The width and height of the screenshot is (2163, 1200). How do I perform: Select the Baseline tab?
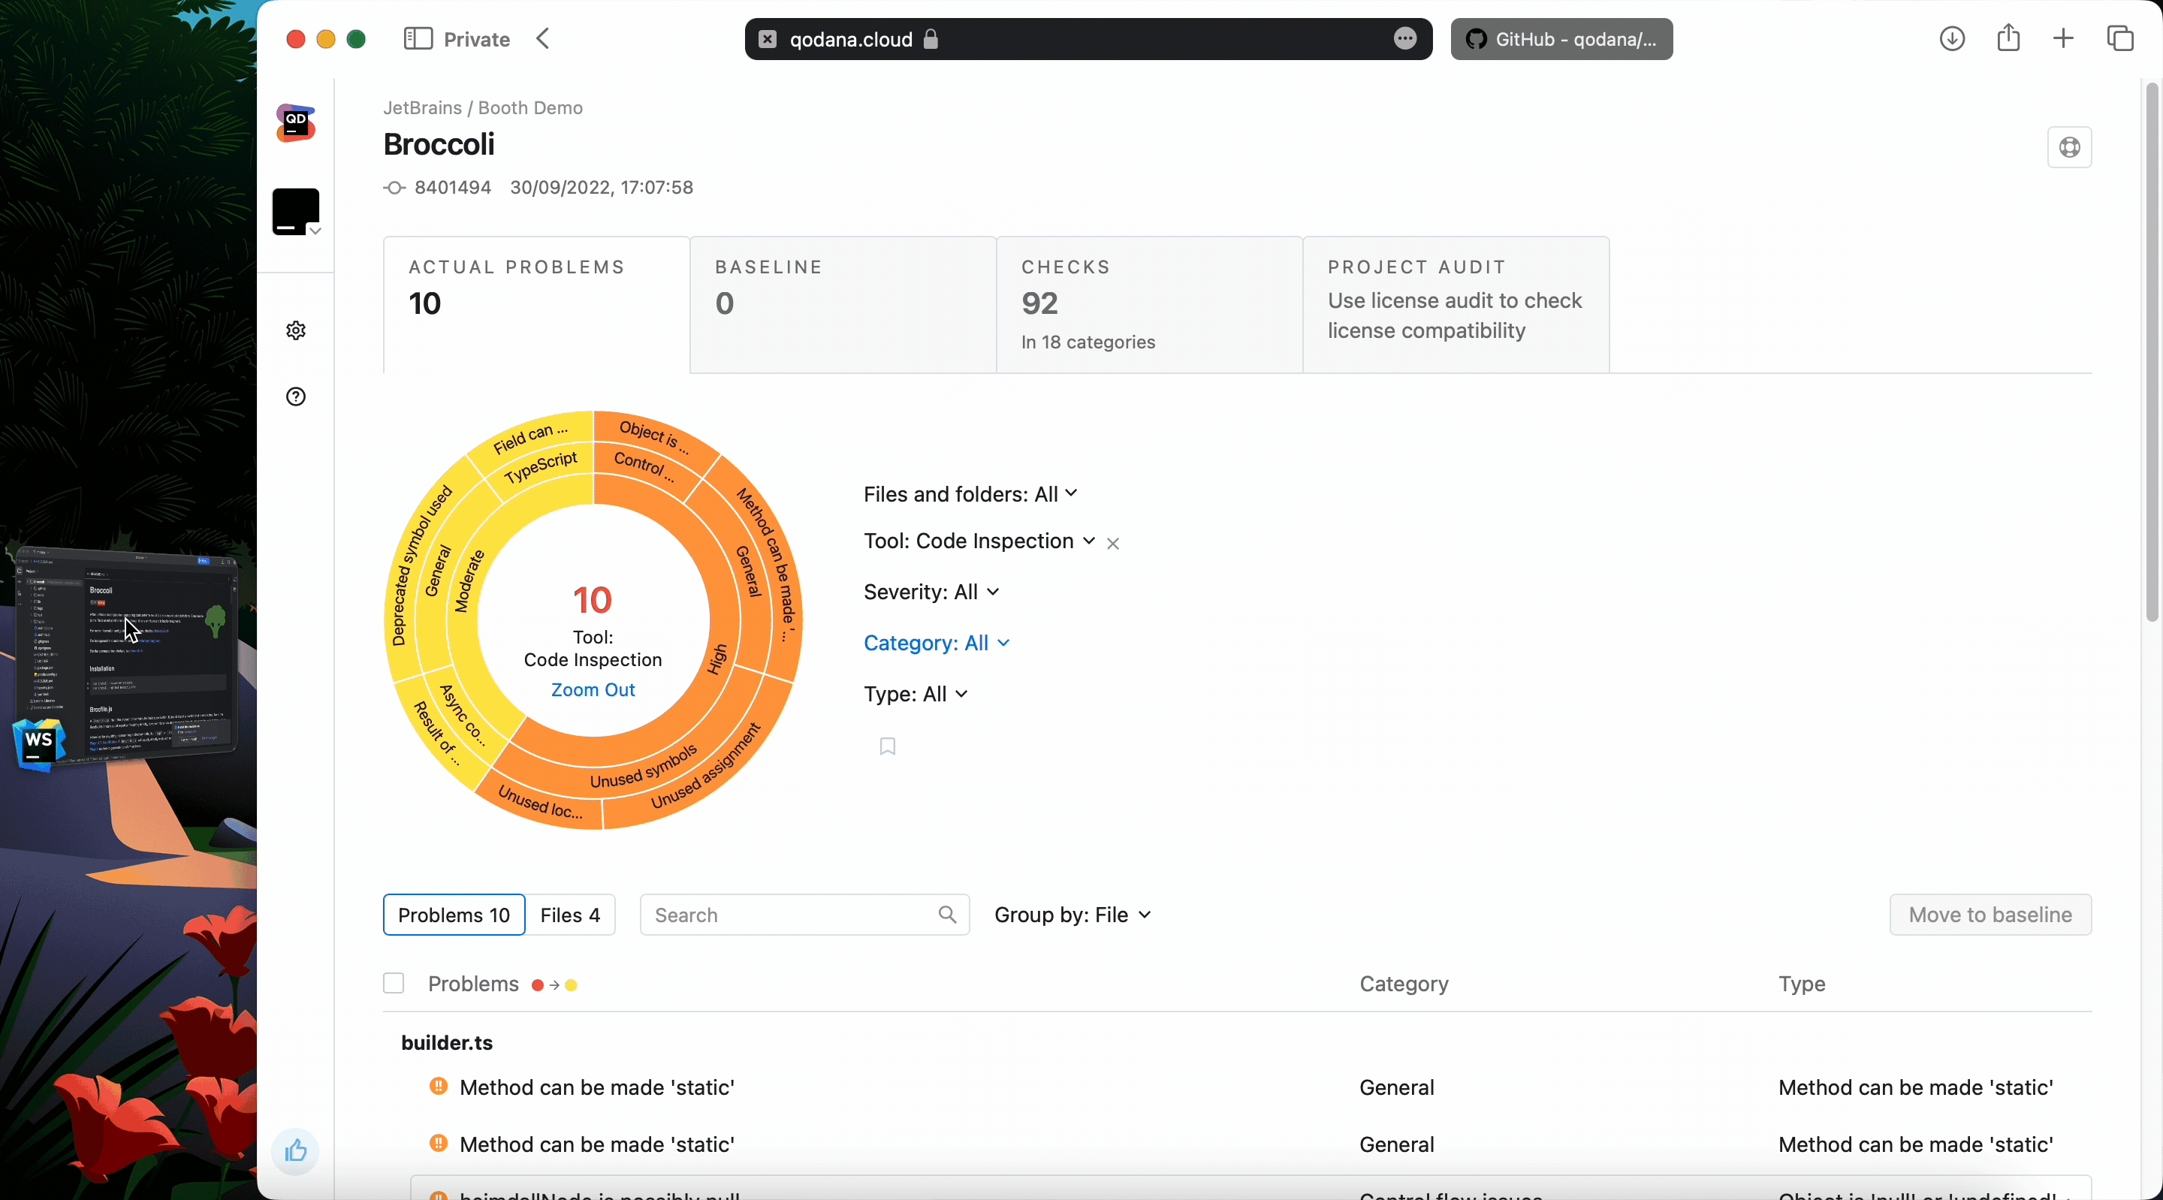842,304
